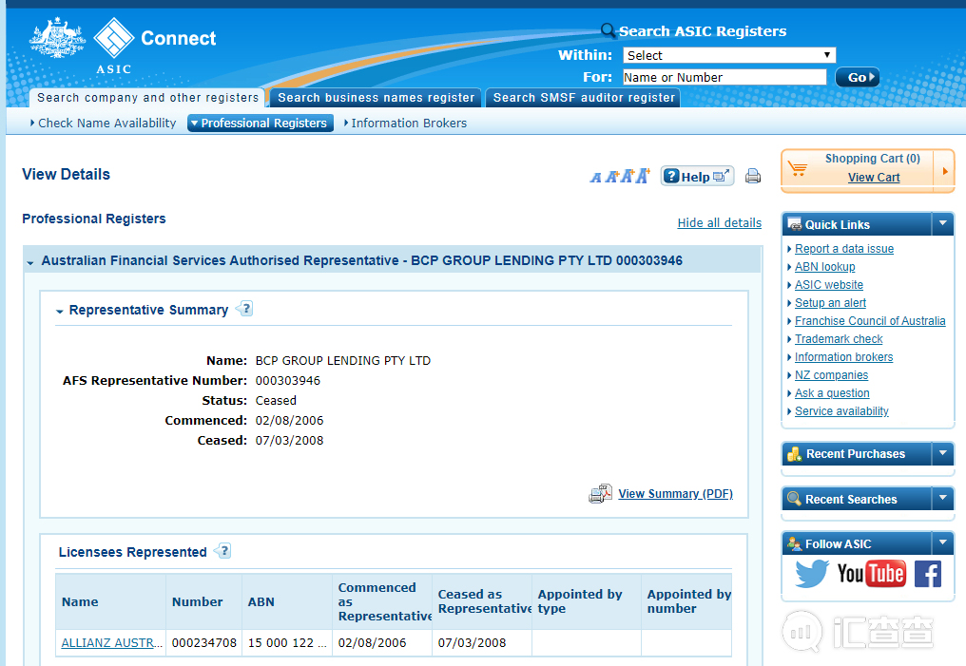The image size is (966, 666).
Task: Click the Australian coat of arms emblem
Action: coord(57,38)
